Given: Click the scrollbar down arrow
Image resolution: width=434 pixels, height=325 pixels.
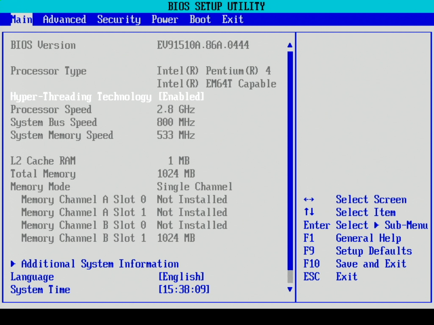Looking at the screenshot, I should (x=290, y=289).
